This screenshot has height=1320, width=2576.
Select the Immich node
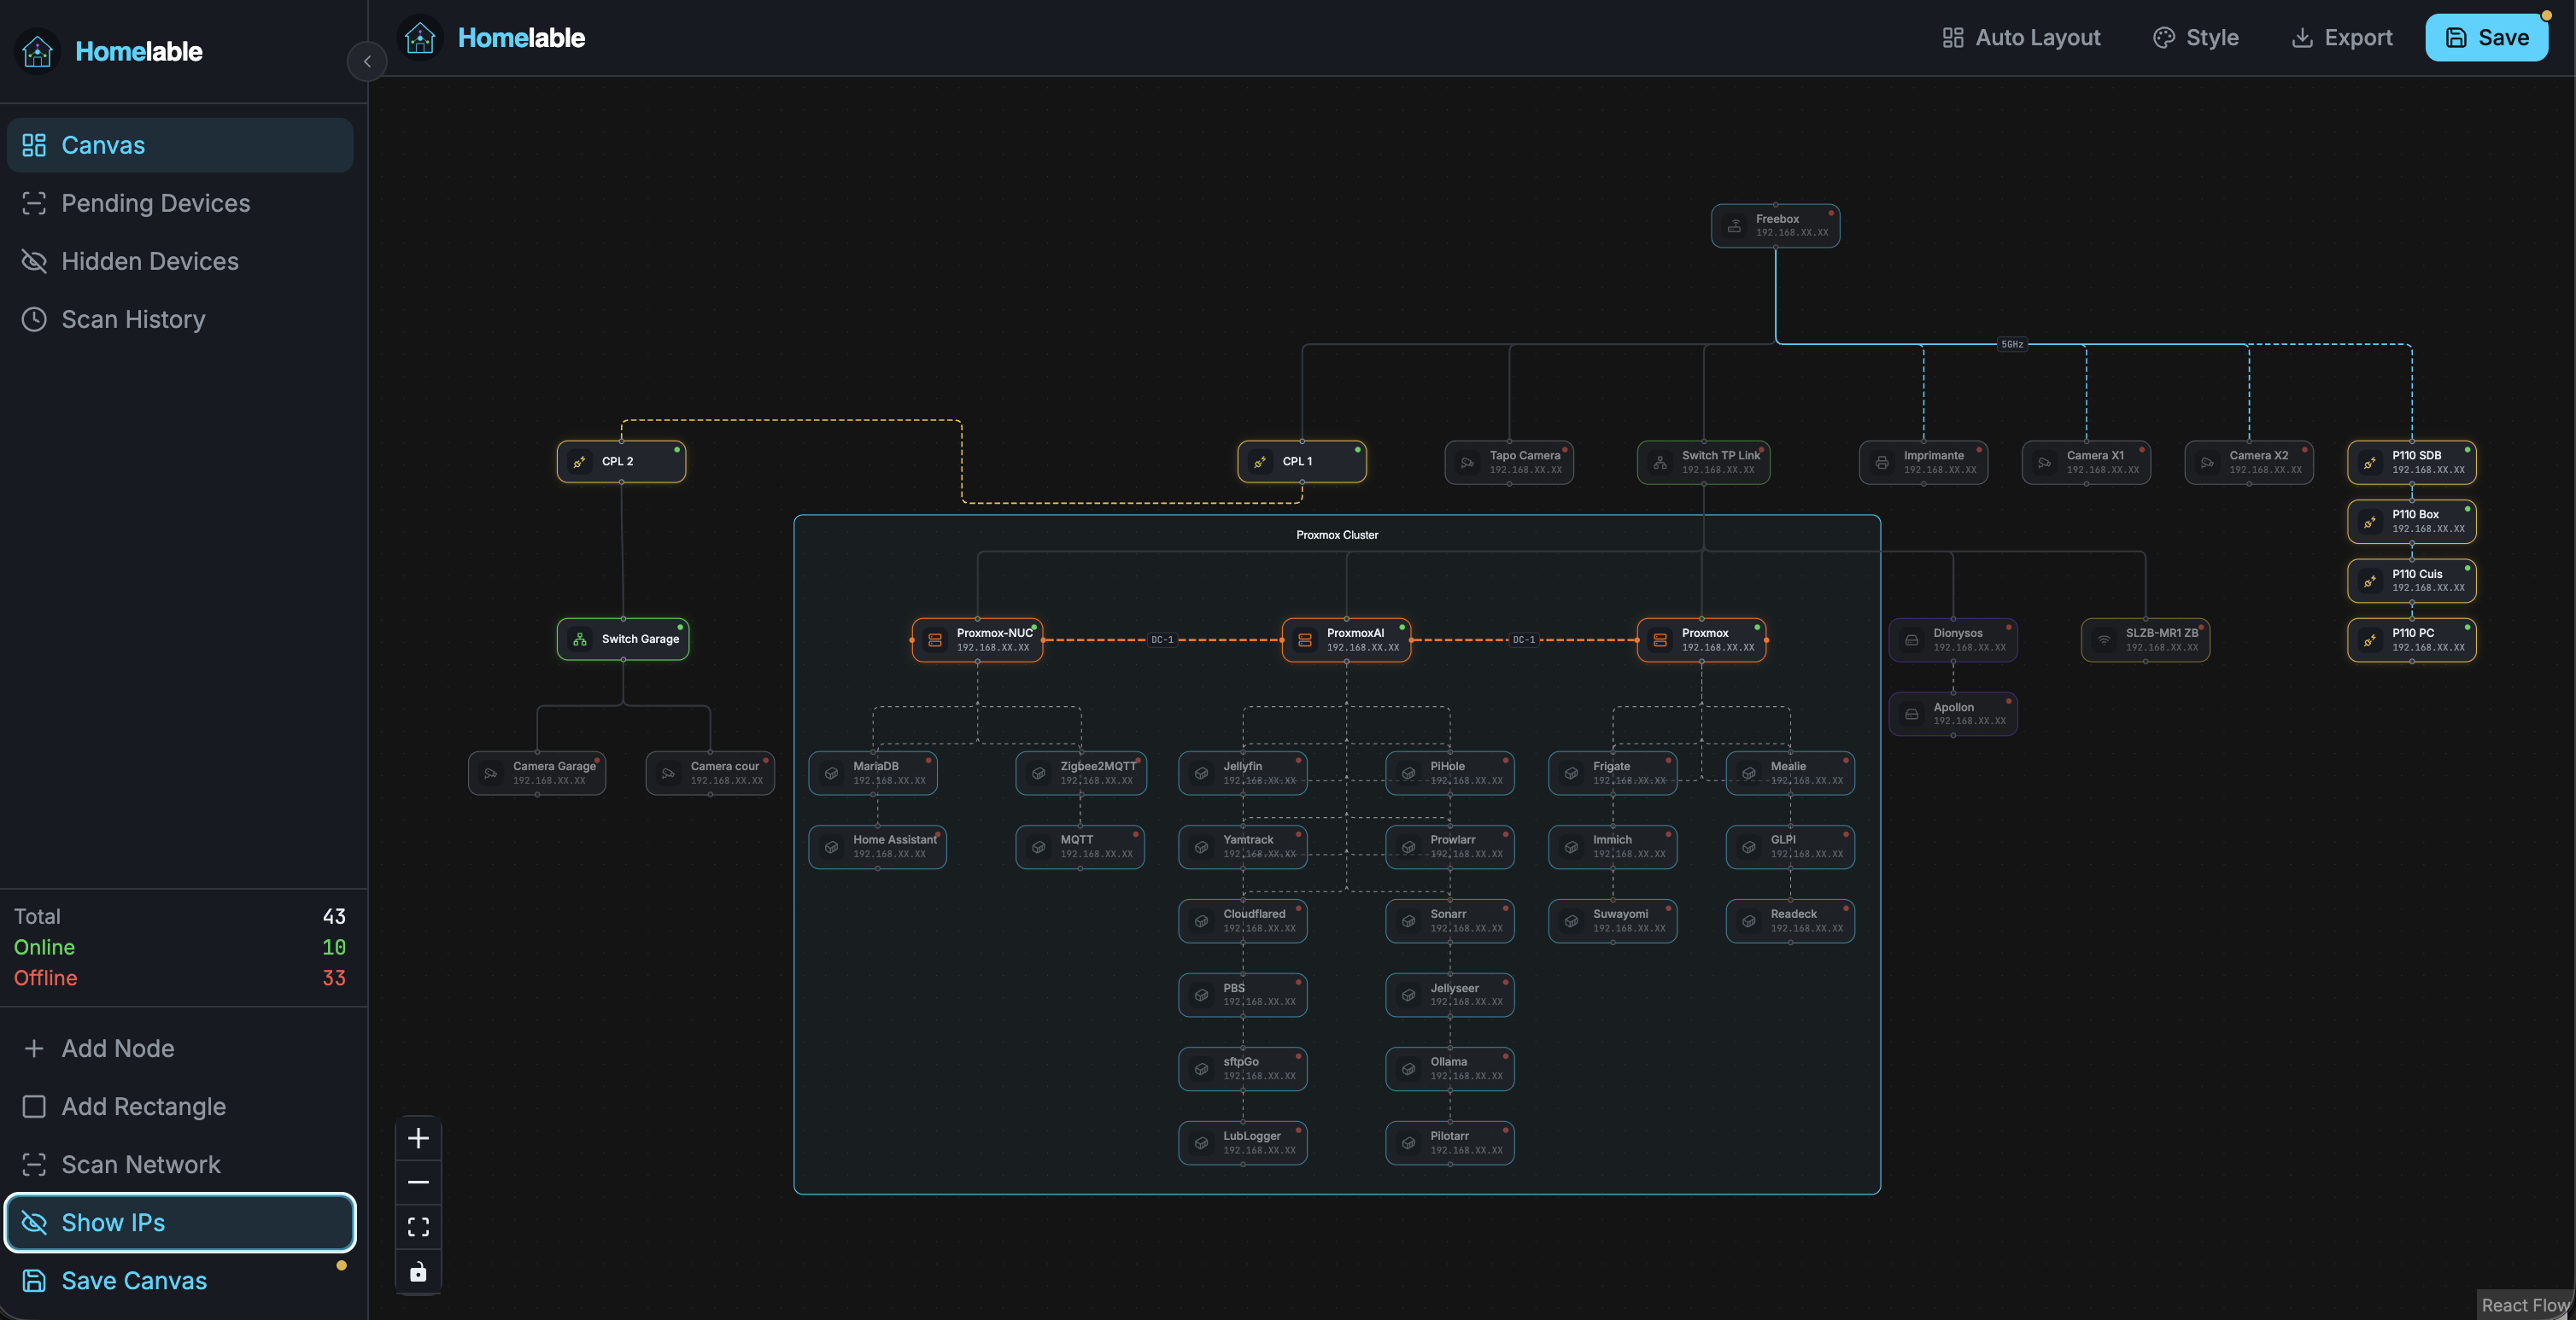(1613, 847)
